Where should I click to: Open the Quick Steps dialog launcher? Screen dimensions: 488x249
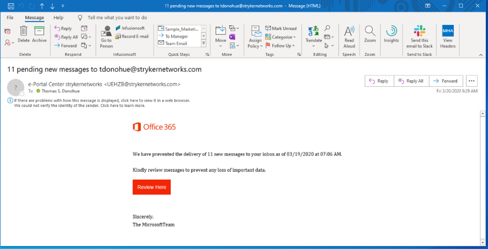(208, 54)
